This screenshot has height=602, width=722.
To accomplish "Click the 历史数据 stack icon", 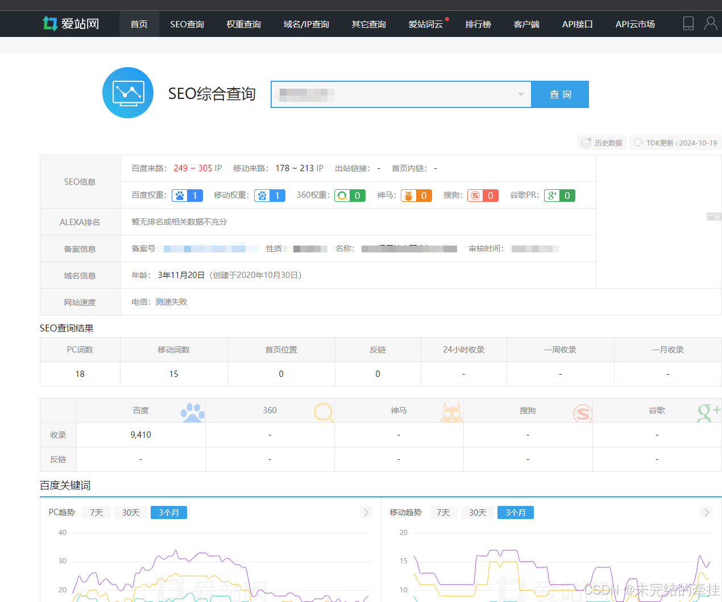I will pyautogui.click(x=586, y=143).
